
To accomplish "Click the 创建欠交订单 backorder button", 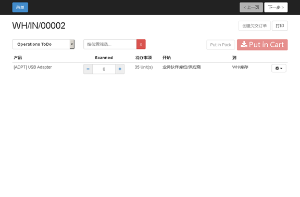I will coord(255,26).
